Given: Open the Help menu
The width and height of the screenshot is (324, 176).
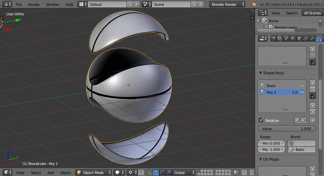Looking at the screenshot, I should coord(69,5).
